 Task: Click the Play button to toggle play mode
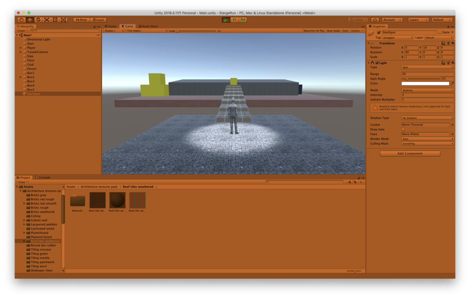226,20
